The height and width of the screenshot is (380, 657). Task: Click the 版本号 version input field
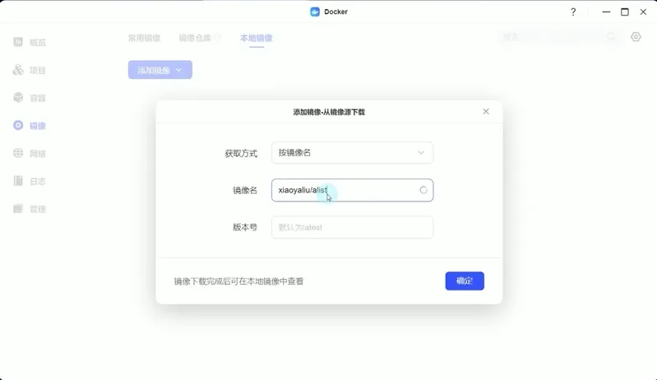(352, 227)
